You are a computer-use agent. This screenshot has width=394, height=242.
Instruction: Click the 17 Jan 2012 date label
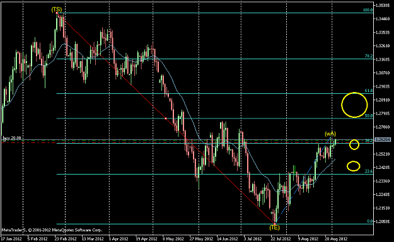coord(11,239)
